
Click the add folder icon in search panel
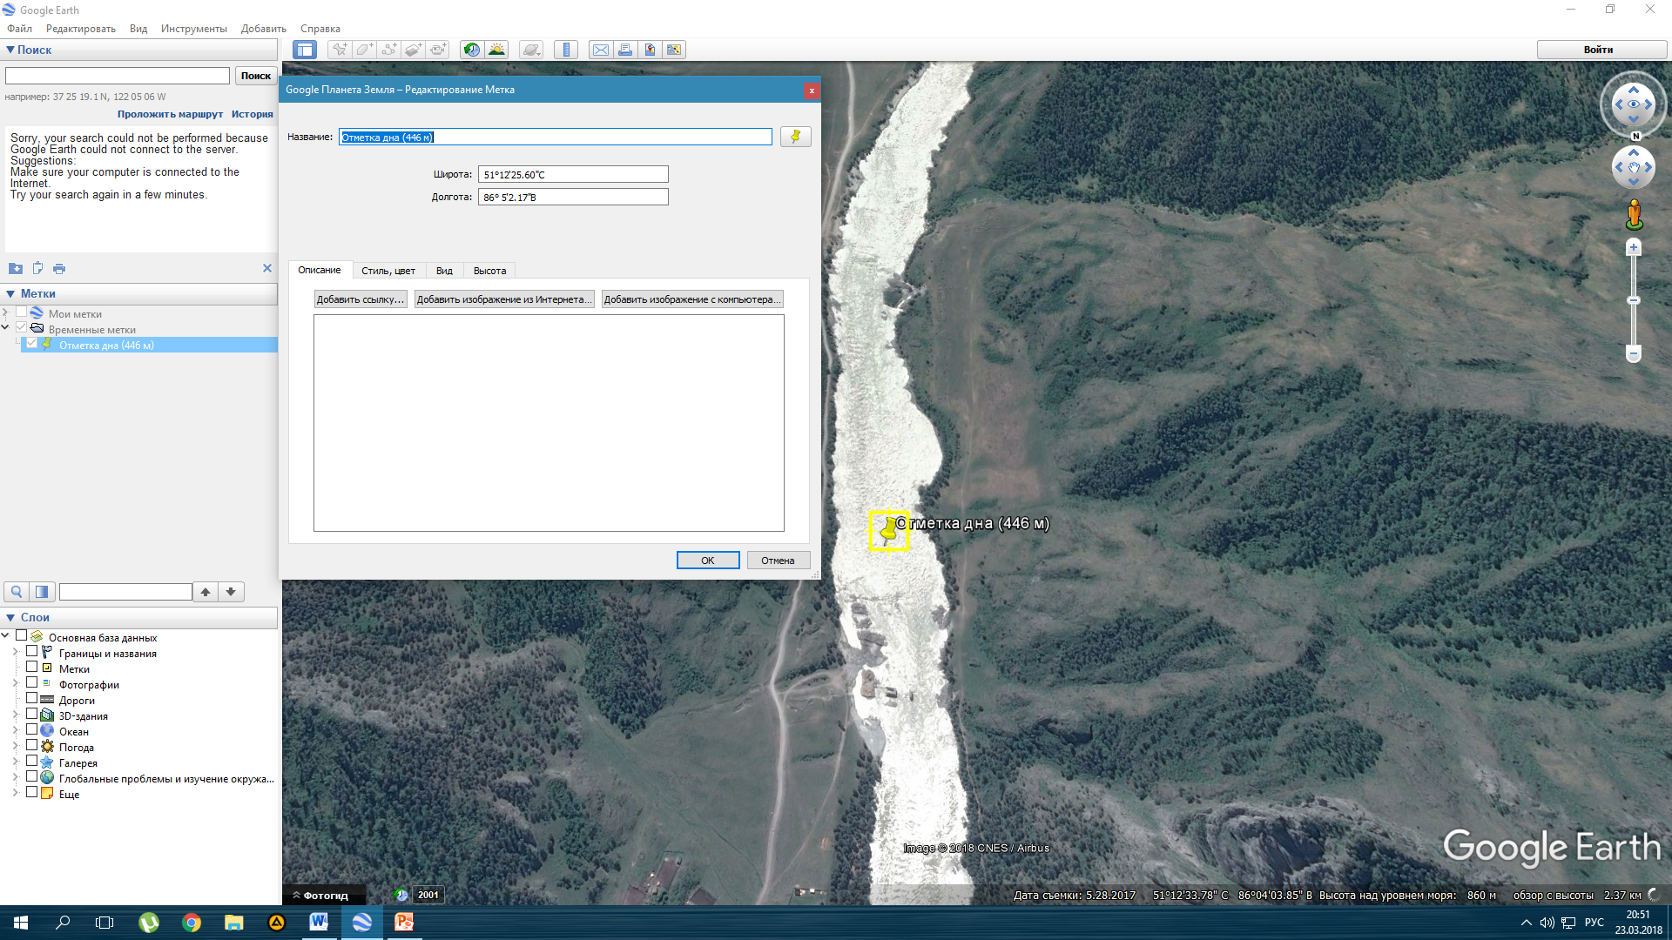click(x=16, y=268)
